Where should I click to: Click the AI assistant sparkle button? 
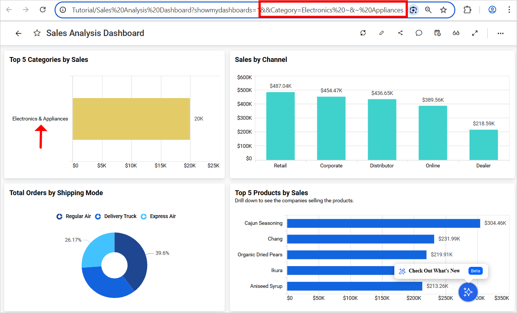tap(468, 292)
